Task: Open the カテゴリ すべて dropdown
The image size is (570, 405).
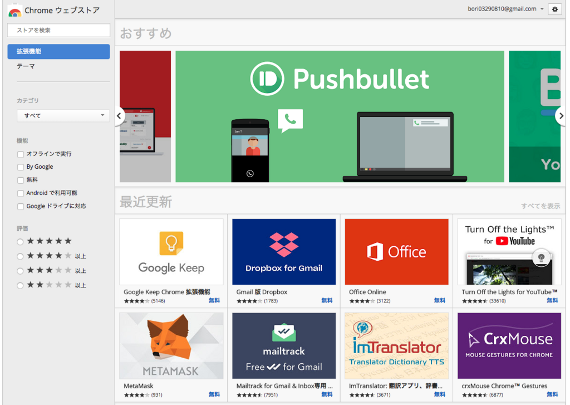Action: point(63,116)
